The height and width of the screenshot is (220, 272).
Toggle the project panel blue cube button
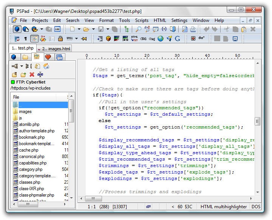[x=17, y=29]
